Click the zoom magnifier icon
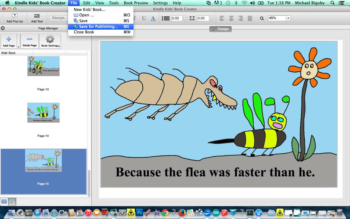Viewport: 350px width, 219px height. (262, 18)
